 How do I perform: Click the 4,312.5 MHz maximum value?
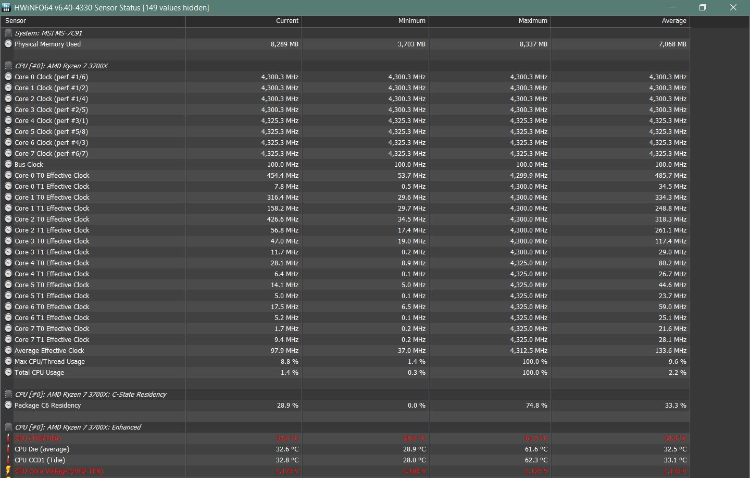click(529, 350)
